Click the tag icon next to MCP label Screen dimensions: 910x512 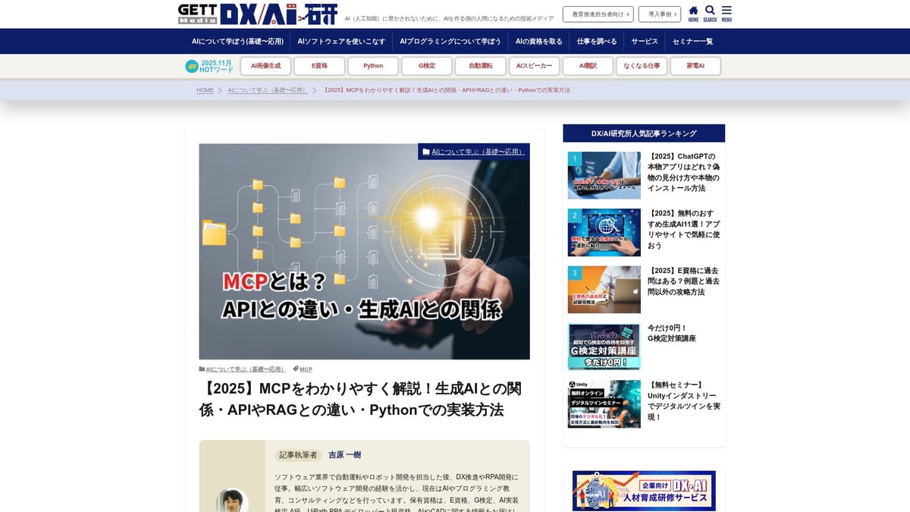click(x=295, y=368)
